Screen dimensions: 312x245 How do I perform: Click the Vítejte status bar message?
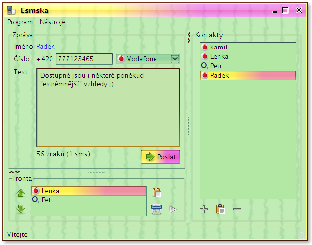(17, 234)
